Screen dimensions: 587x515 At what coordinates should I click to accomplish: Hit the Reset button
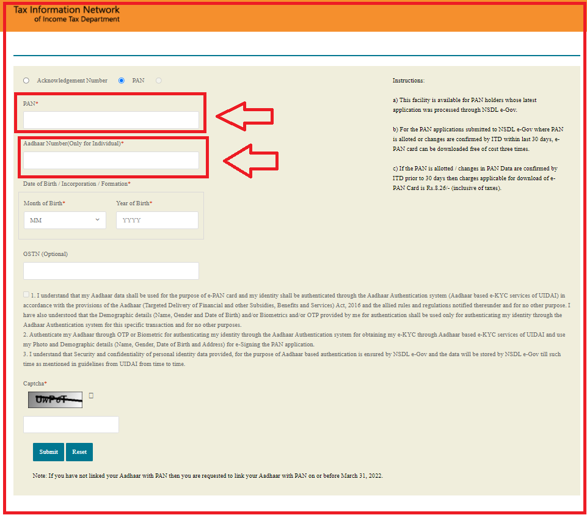click(x=79, y=452)
